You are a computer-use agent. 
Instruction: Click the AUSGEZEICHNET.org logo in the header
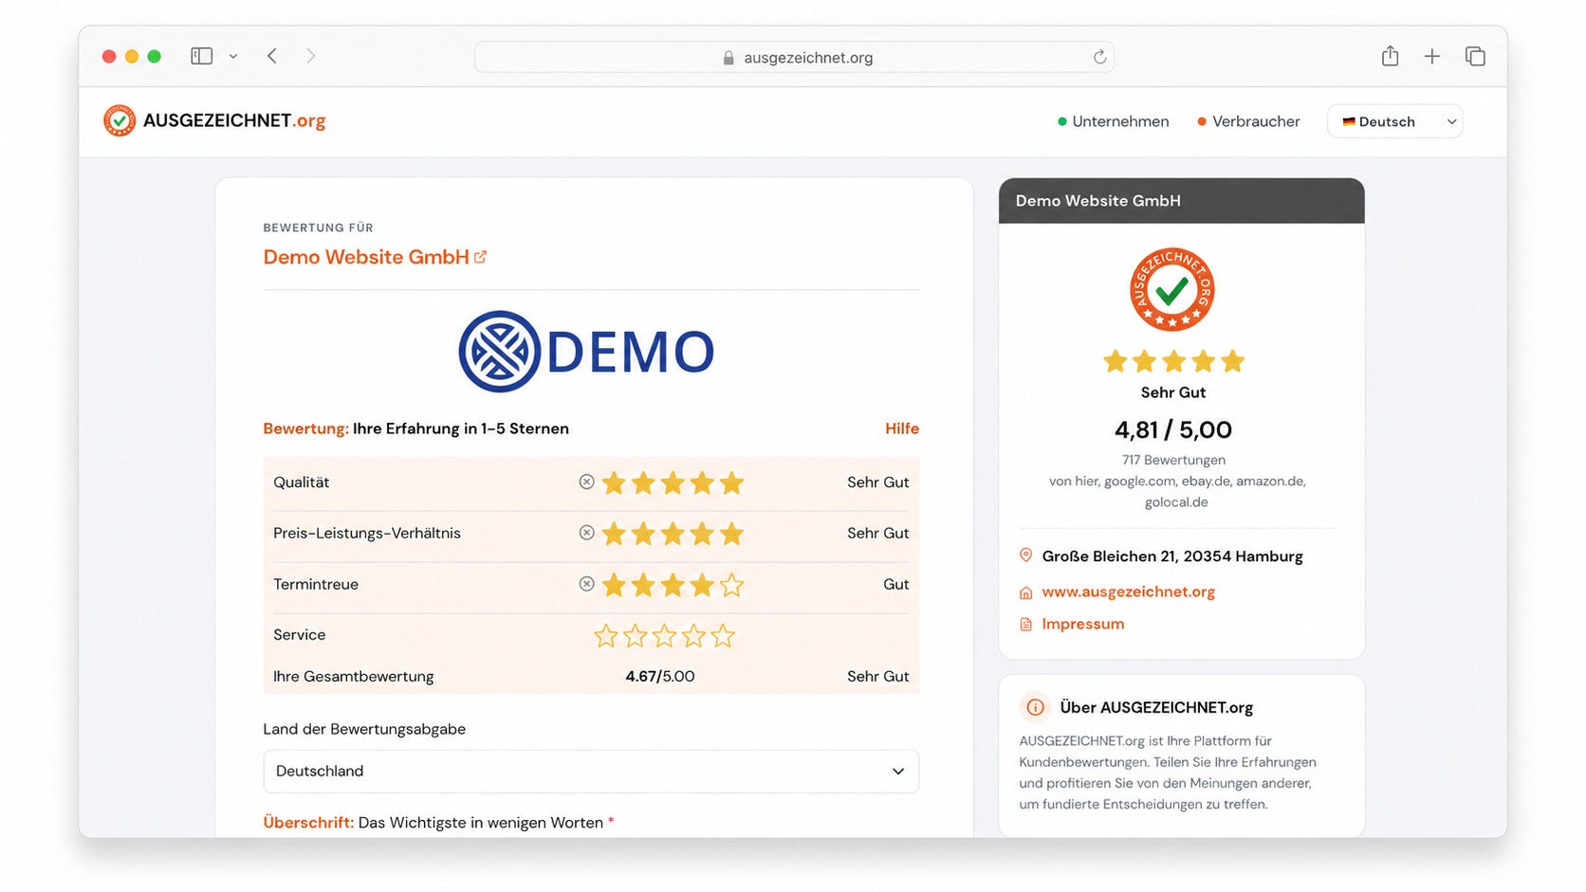coord(214,120)
